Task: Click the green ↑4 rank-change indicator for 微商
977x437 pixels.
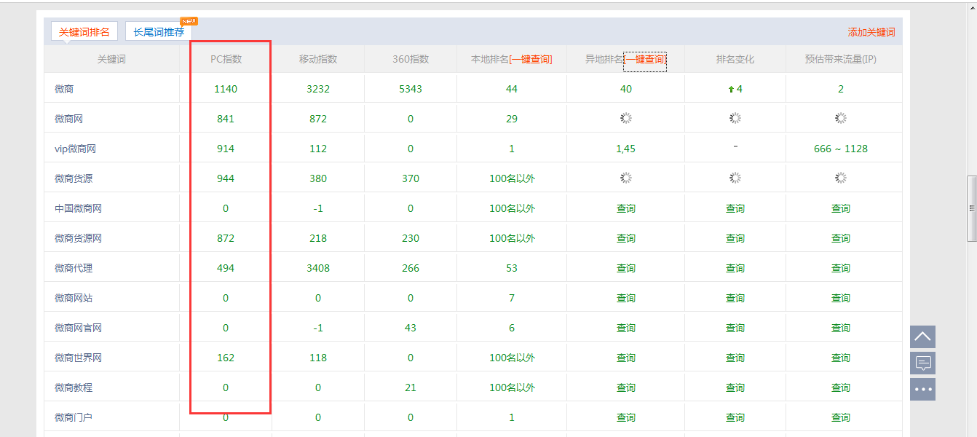Action: click(734, 88)
